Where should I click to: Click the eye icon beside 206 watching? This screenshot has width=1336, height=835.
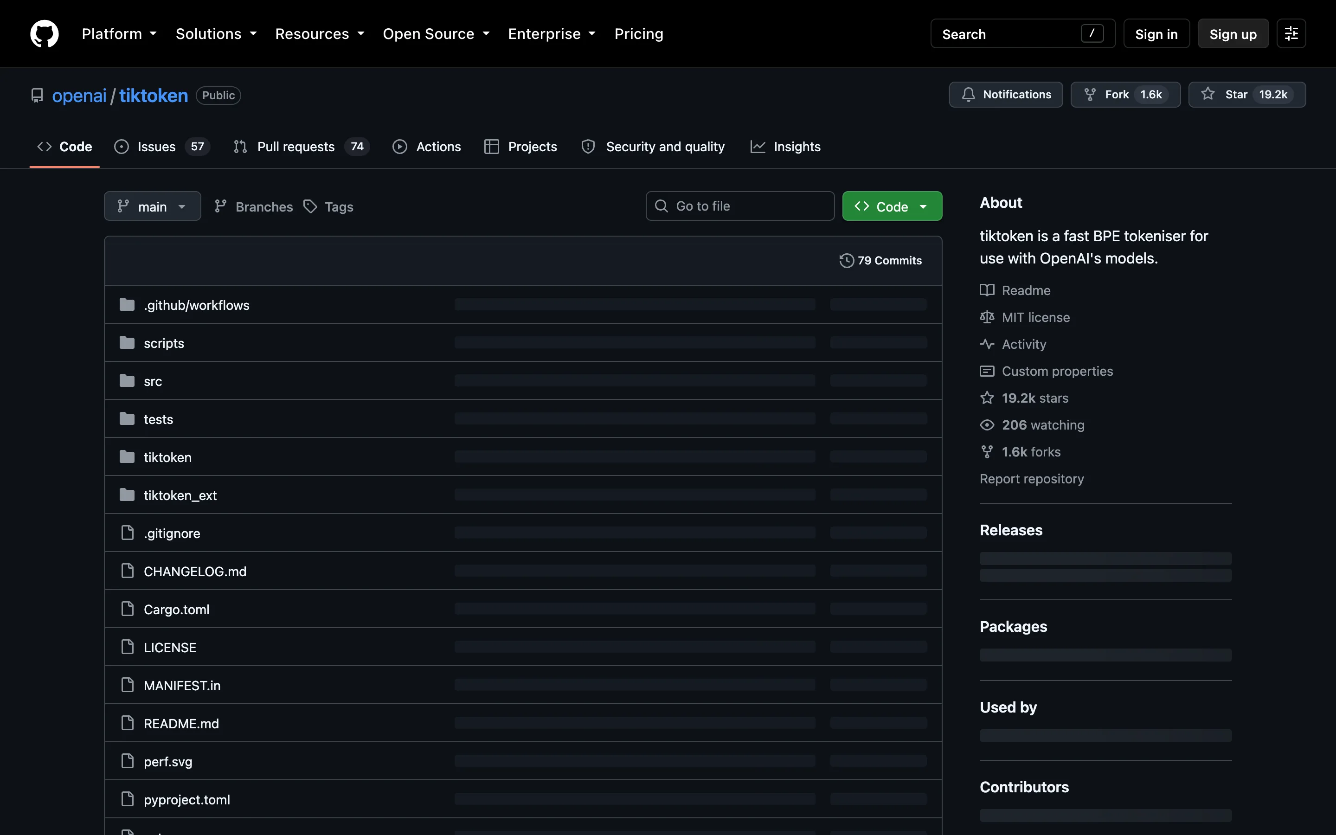point(987,425)
